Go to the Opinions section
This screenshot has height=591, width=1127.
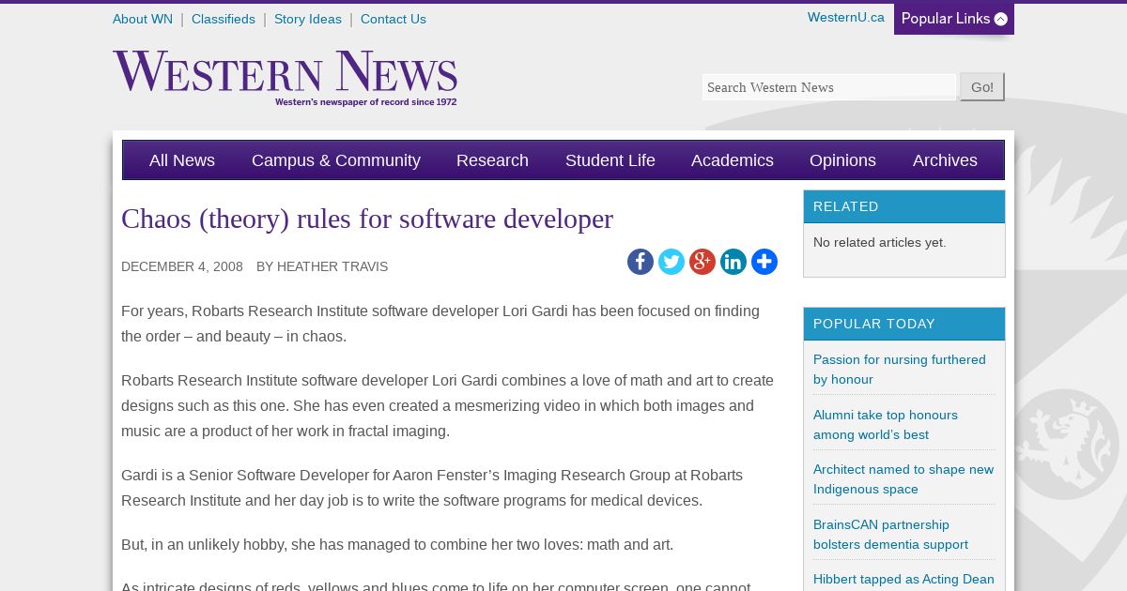pyautogui.click(x=842, y=160)
